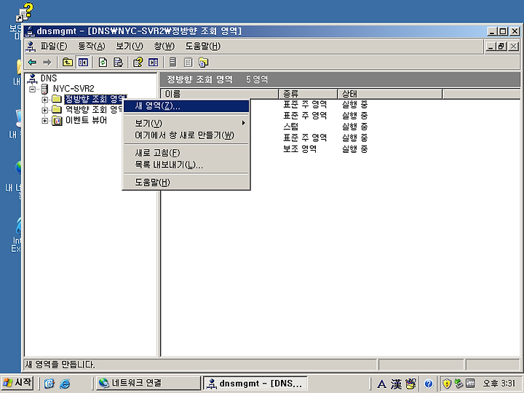Click the 정방향 조회 영역 folder icon
The width and height of the screenshot is (524, 393).
click(57, 99)
